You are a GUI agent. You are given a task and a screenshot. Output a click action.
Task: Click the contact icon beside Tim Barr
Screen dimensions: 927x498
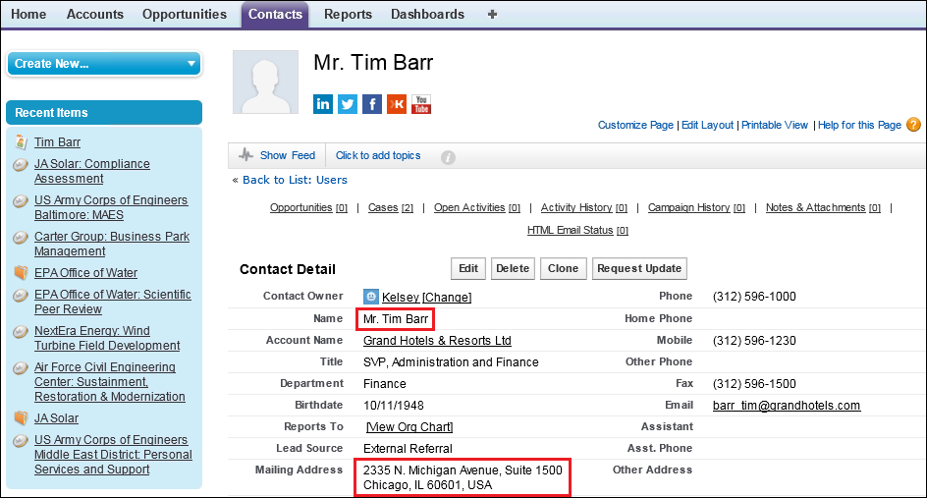pos(21,142)
